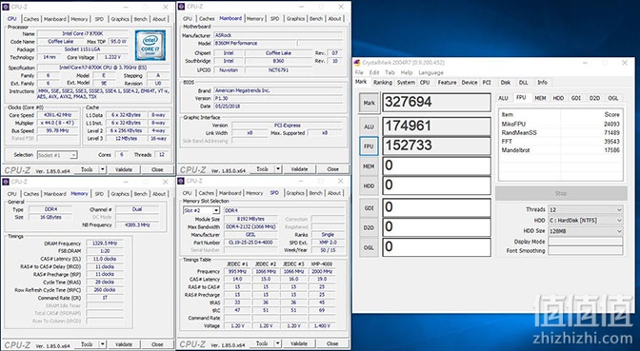Run the full Mark benchmark button
Screen dimensions: 640x351
(369, 103)
